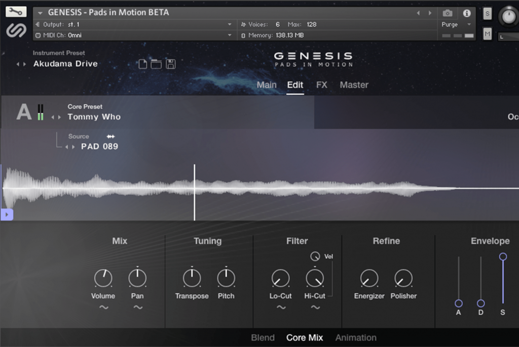Select the Animation section at the bottom
The width and height of the screenshot is (519, 347).
click(x=356, y=337)
